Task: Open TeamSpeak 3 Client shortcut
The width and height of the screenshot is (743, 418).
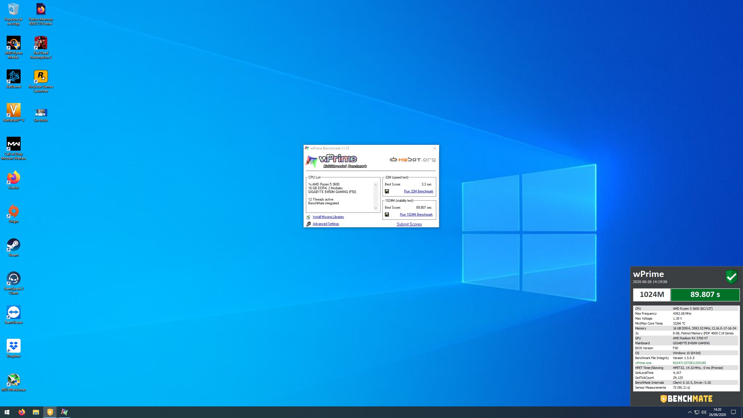Action: (x=13, y=283)
